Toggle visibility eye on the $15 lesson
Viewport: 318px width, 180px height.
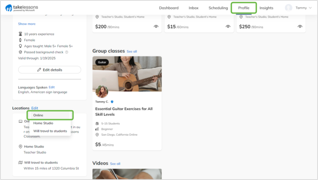[x=228, y=27]
